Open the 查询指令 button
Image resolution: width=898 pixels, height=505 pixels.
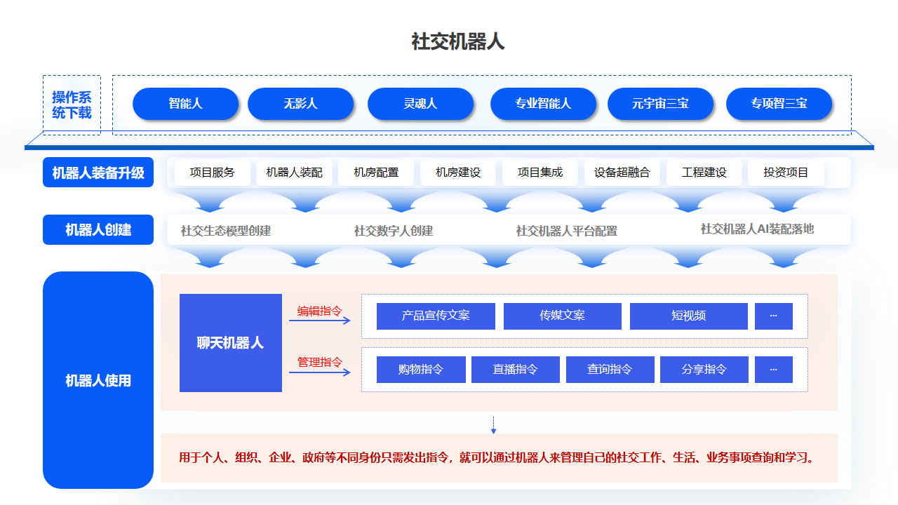pyautogui.click(x=610, y=370)
